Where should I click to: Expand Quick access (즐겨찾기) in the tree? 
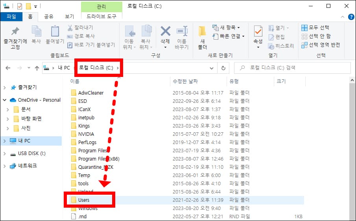[5, 88]
